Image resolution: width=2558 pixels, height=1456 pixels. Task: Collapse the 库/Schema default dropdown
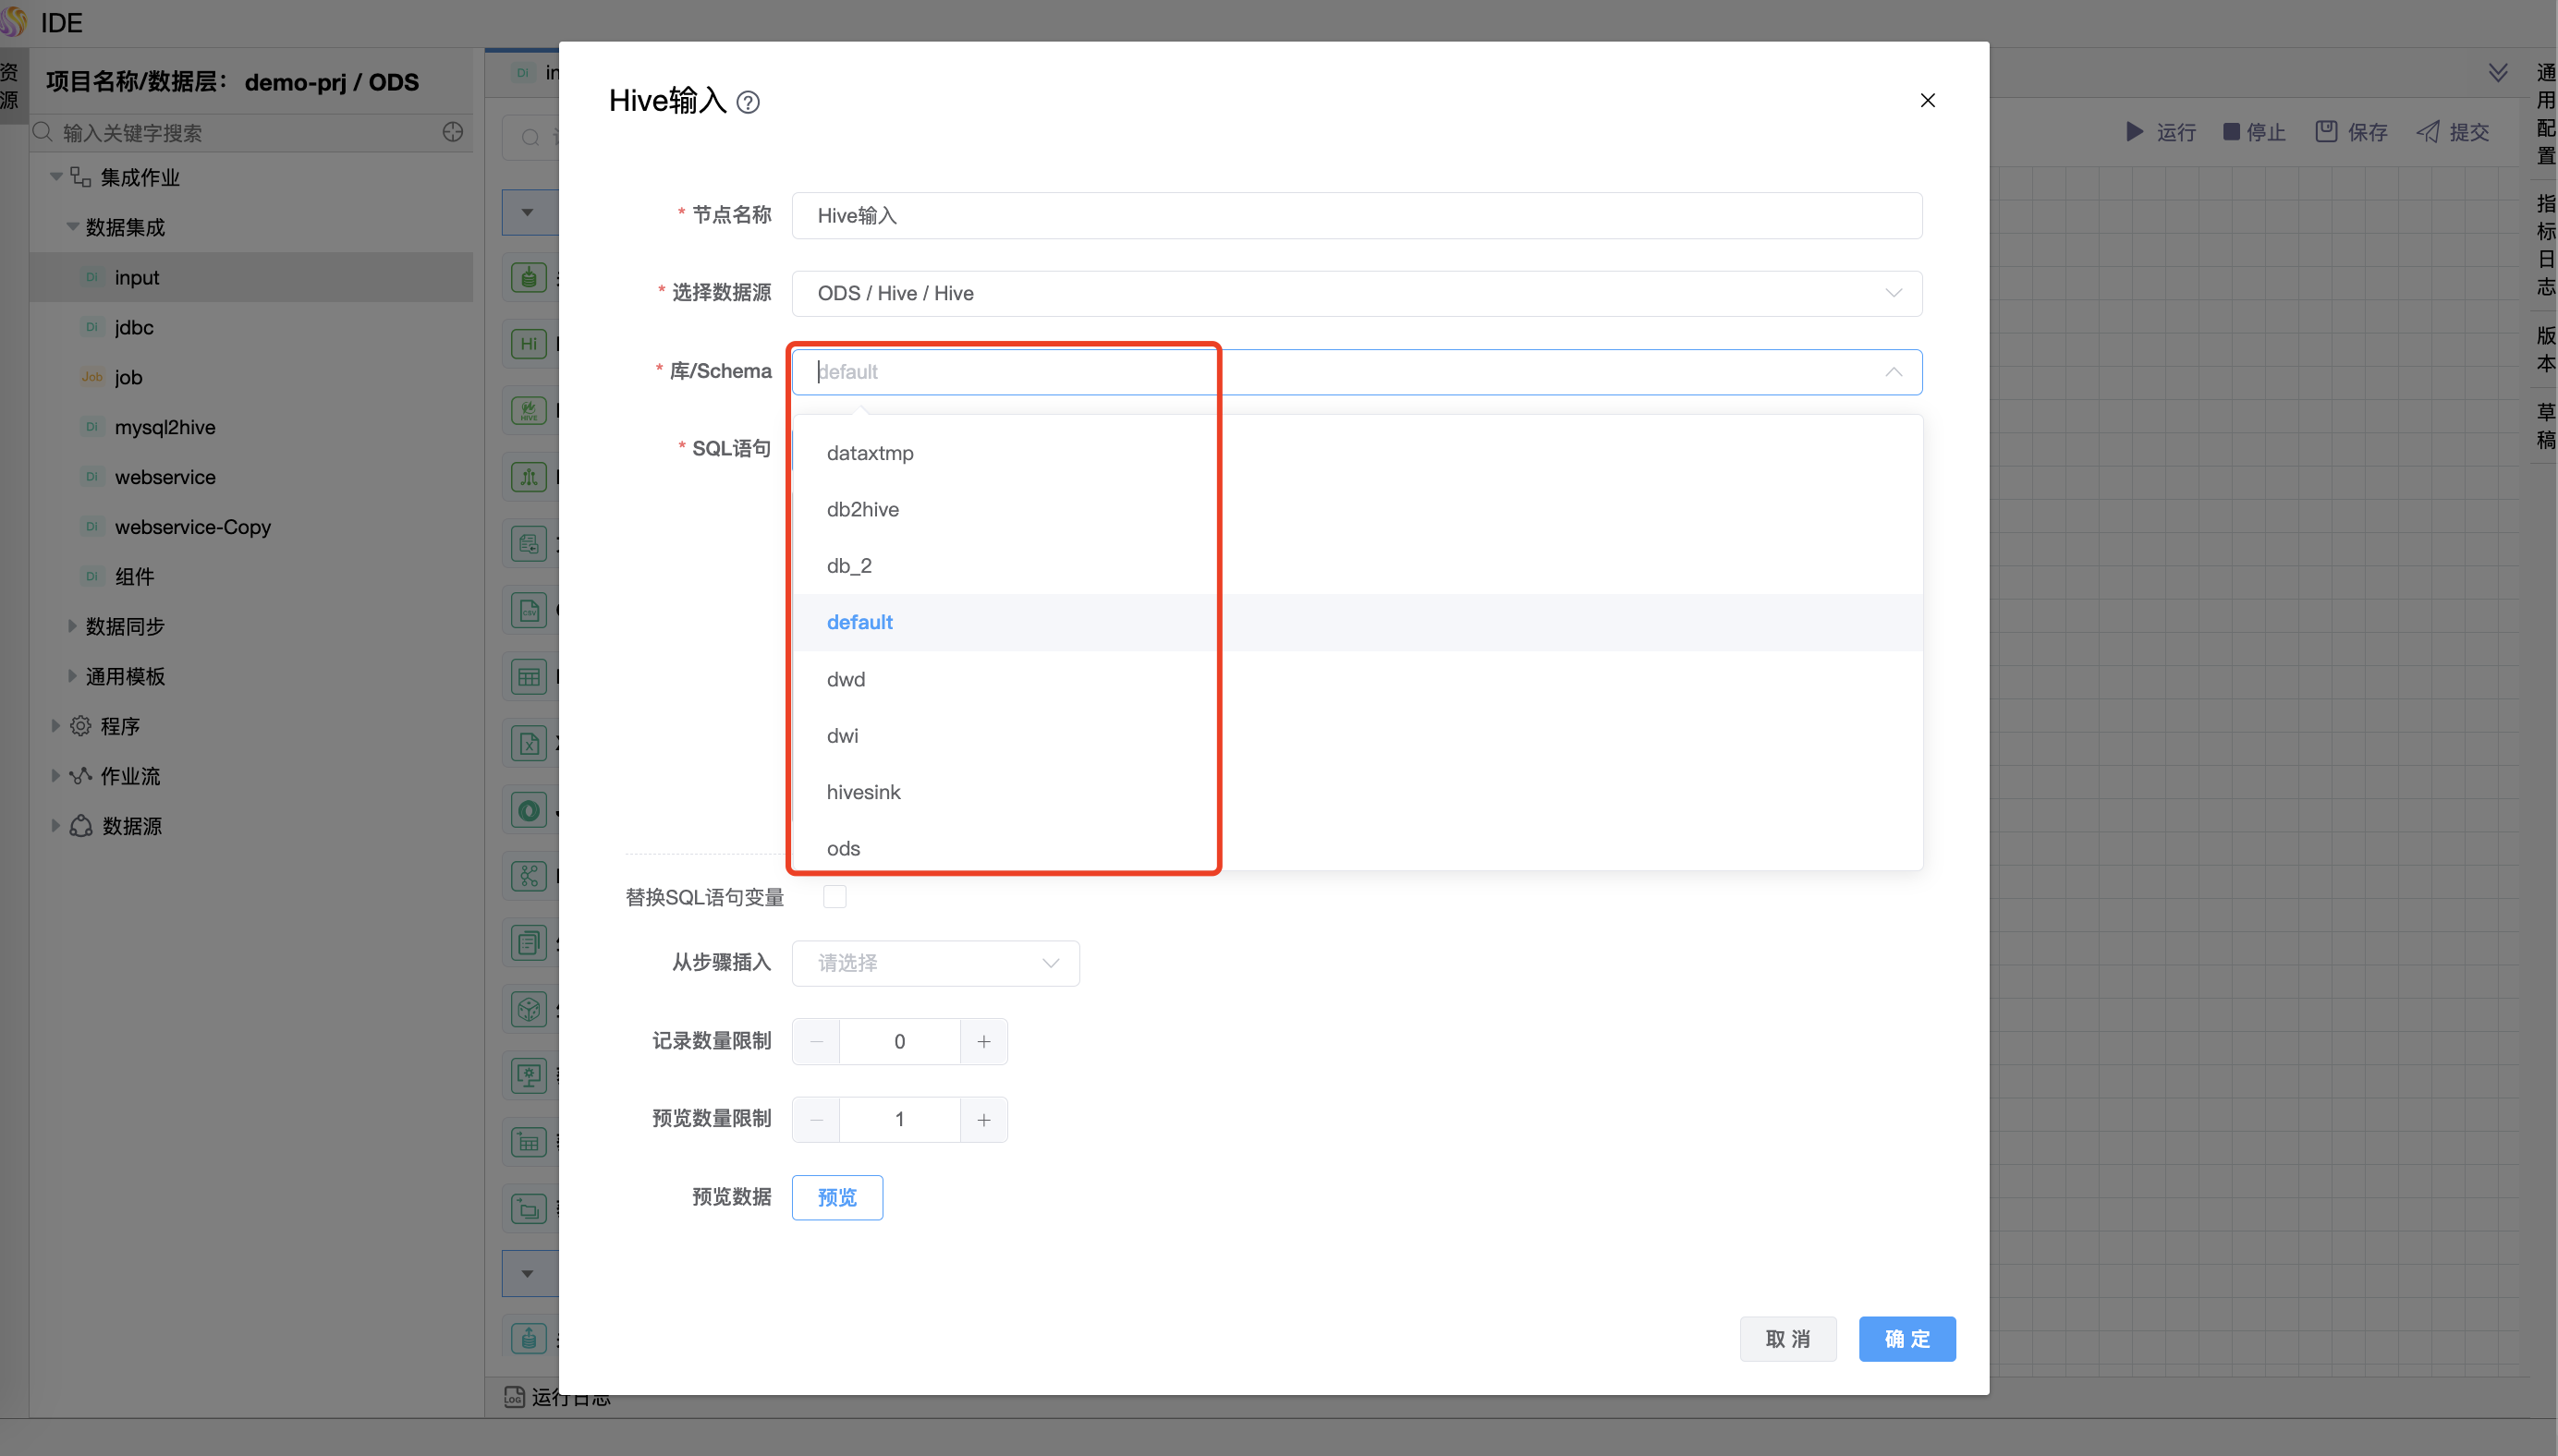[x=1894, y=370]
